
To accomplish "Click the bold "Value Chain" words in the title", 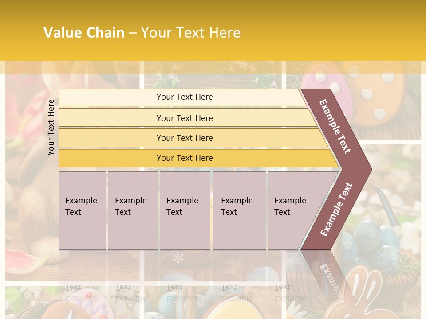I will coord(84,33).
